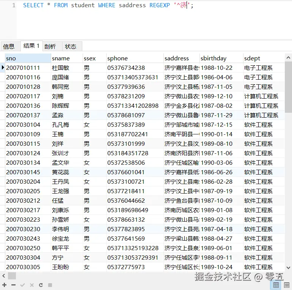
Task: Select the name cell 王盼盼
Action: point(67,268)
